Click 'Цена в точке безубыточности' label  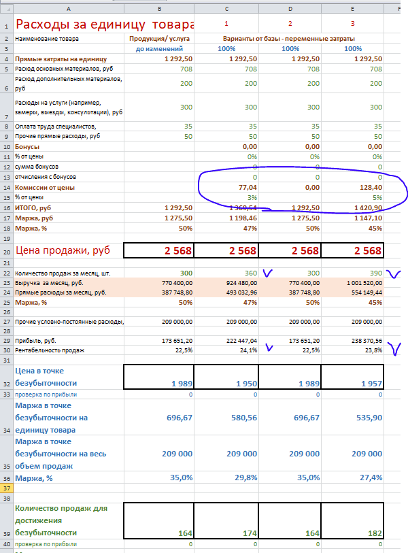tap(46, 377)
